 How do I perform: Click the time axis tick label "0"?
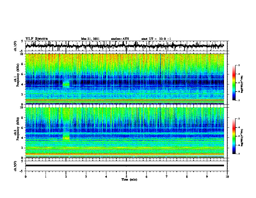pyautogui.click(x=26, y=177)
